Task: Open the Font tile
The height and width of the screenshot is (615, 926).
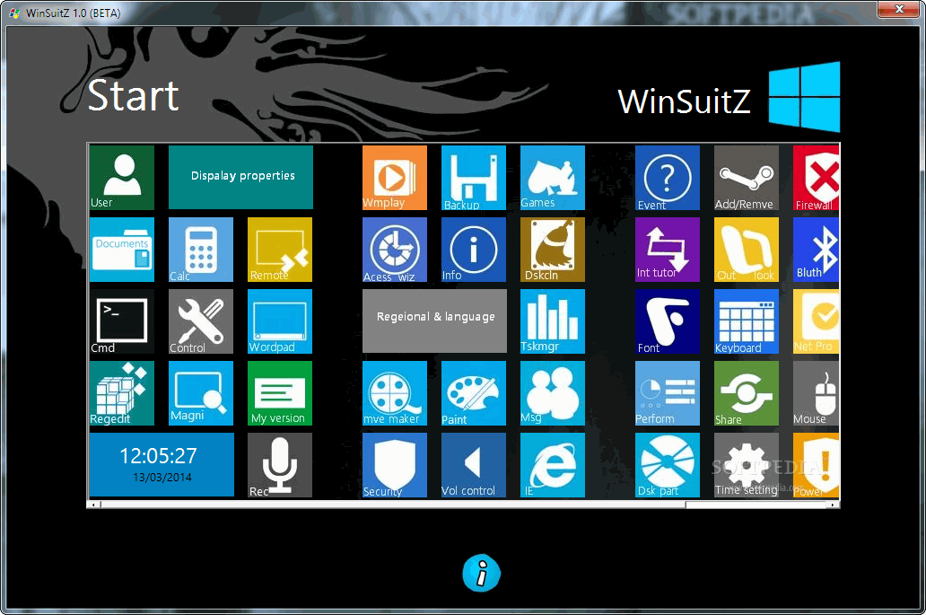Action: (x=668, y=321)
